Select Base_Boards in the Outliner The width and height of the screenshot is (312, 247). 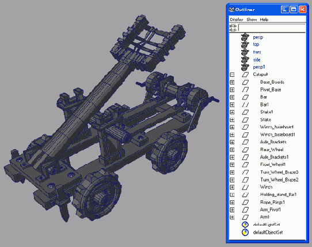(x=272, y=82)
